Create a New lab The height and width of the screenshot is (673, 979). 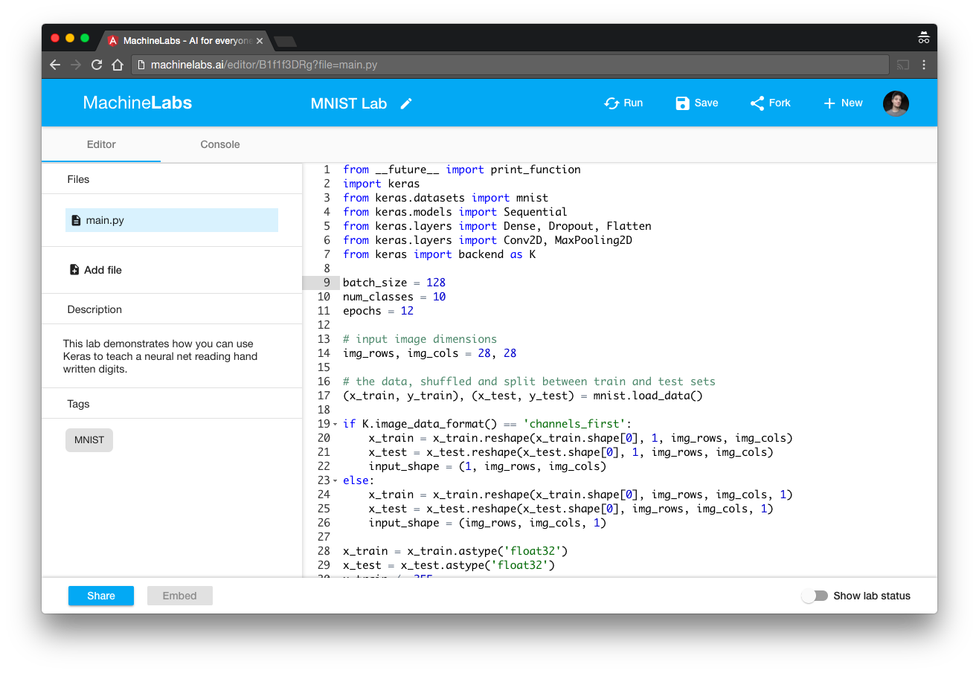tap(843, 103)
